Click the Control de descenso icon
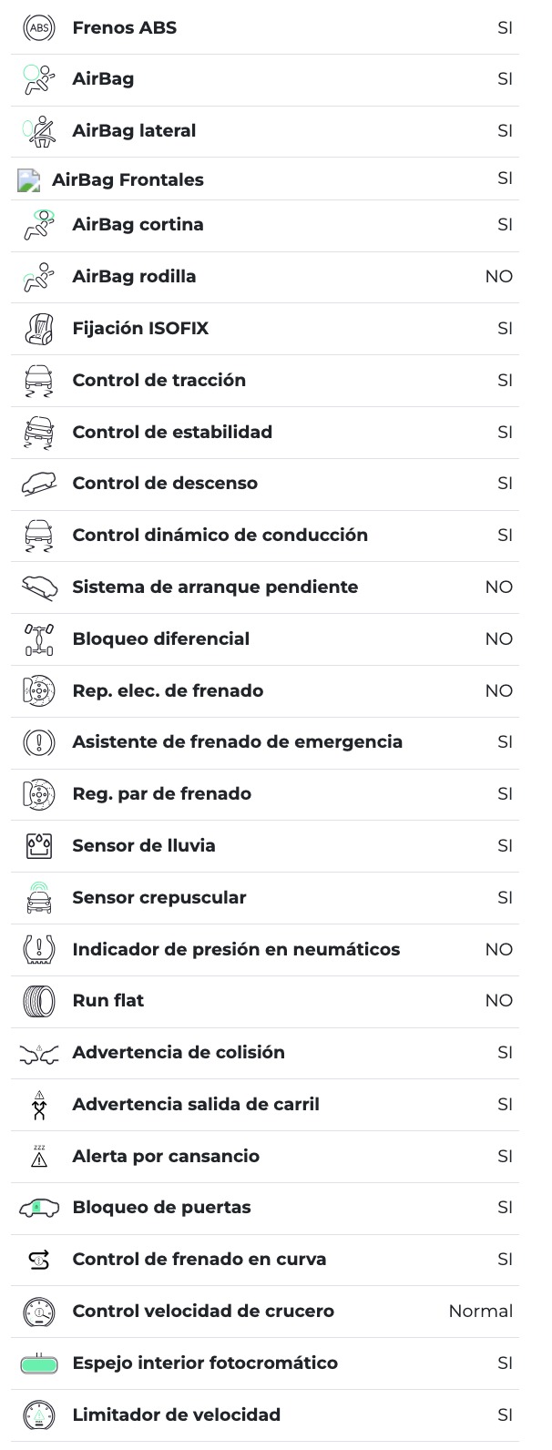The image size is (552, 1450). 38,484
